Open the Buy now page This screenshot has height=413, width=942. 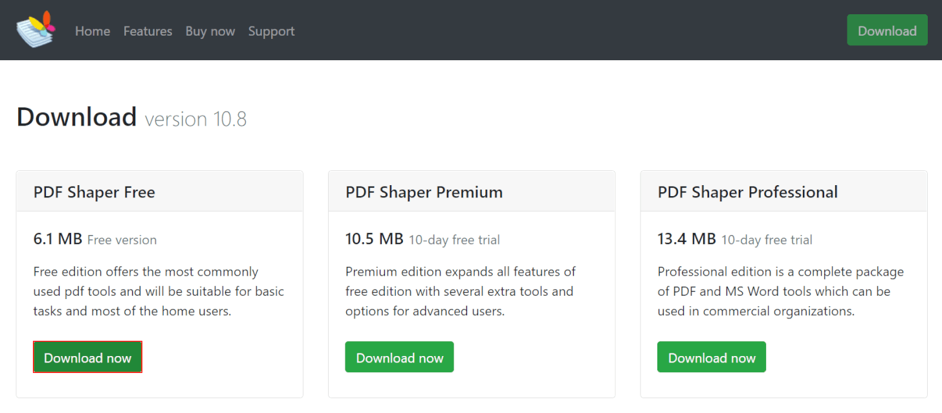click(210, 31)
